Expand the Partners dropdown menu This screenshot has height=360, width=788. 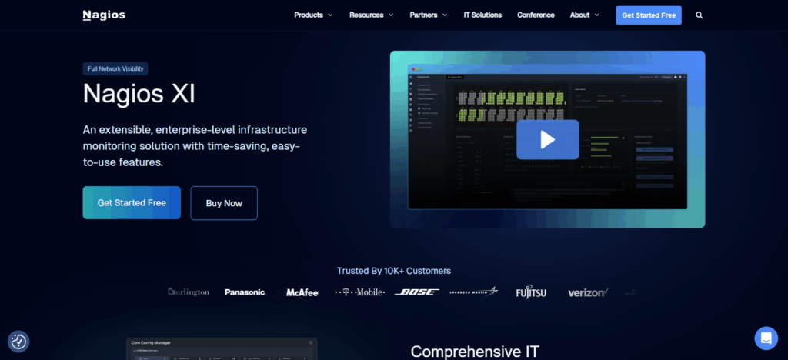click(429, 15)
